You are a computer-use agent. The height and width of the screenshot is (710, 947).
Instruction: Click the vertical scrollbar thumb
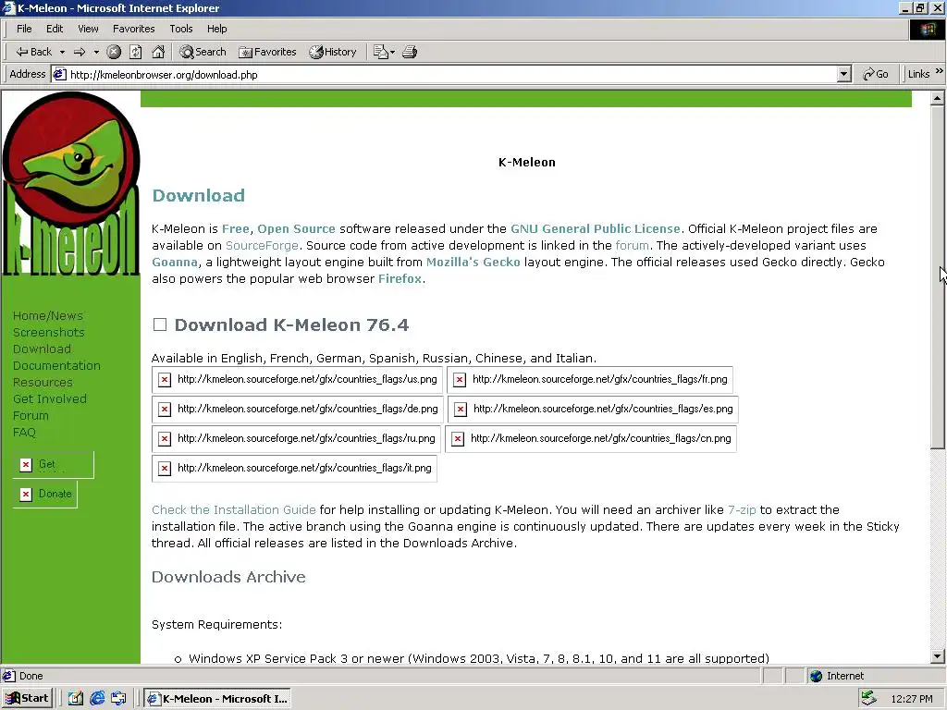937,276
